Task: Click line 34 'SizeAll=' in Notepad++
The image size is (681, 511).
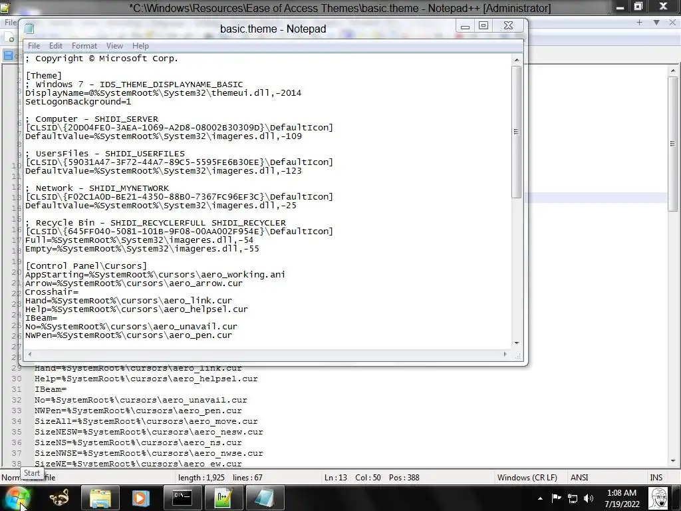Action: 146,421
